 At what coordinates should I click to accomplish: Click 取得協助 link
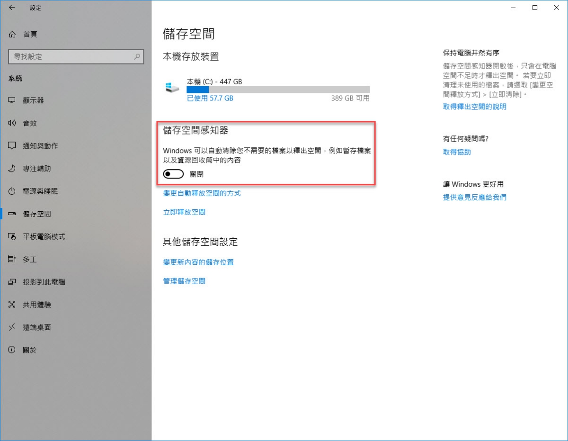click(x=457, y=152)
